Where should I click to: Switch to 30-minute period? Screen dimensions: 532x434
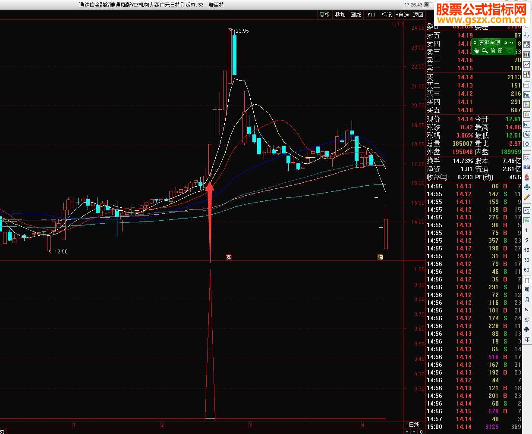coord(527,260)
